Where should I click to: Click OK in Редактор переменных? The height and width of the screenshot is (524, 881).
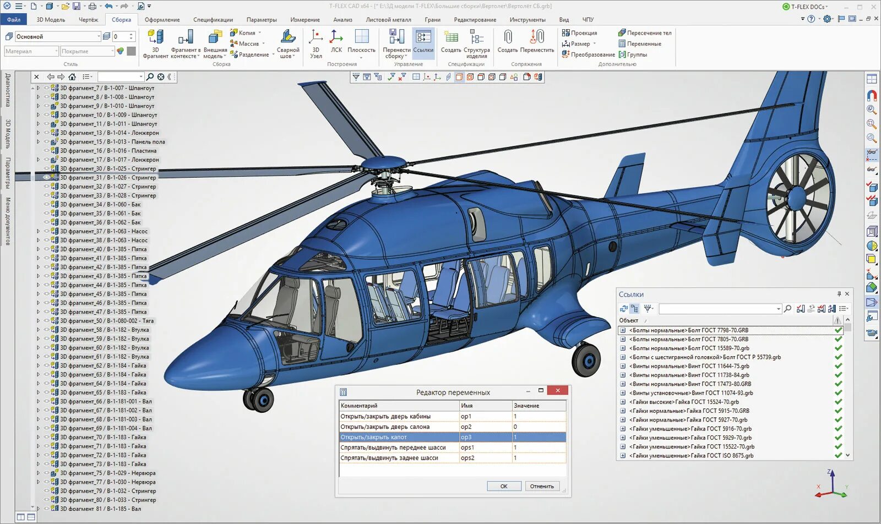click(504, 486)
